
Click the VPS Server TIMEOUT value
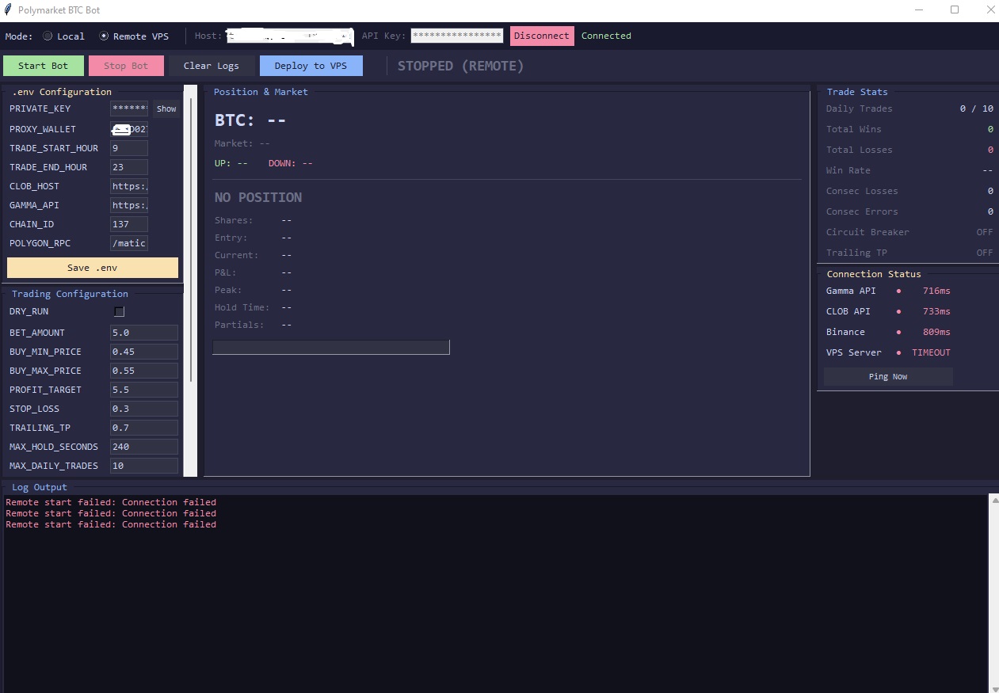931,353
